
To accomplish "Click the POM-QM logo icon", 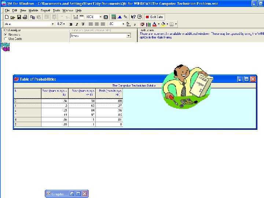I will pos(5,47).
